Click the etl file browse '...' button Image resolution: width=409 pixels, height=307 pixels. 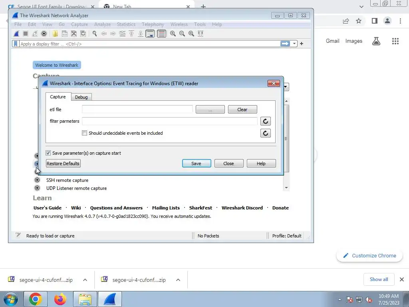[210, 110]
